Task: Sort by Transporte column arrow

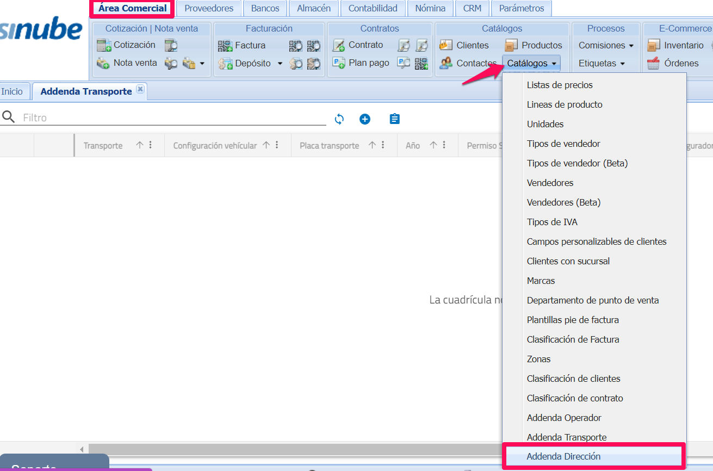Action: click(140, 145)
